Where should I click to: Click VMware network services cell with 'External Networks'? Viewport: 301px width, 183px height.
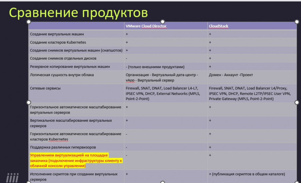coord(166,93)
